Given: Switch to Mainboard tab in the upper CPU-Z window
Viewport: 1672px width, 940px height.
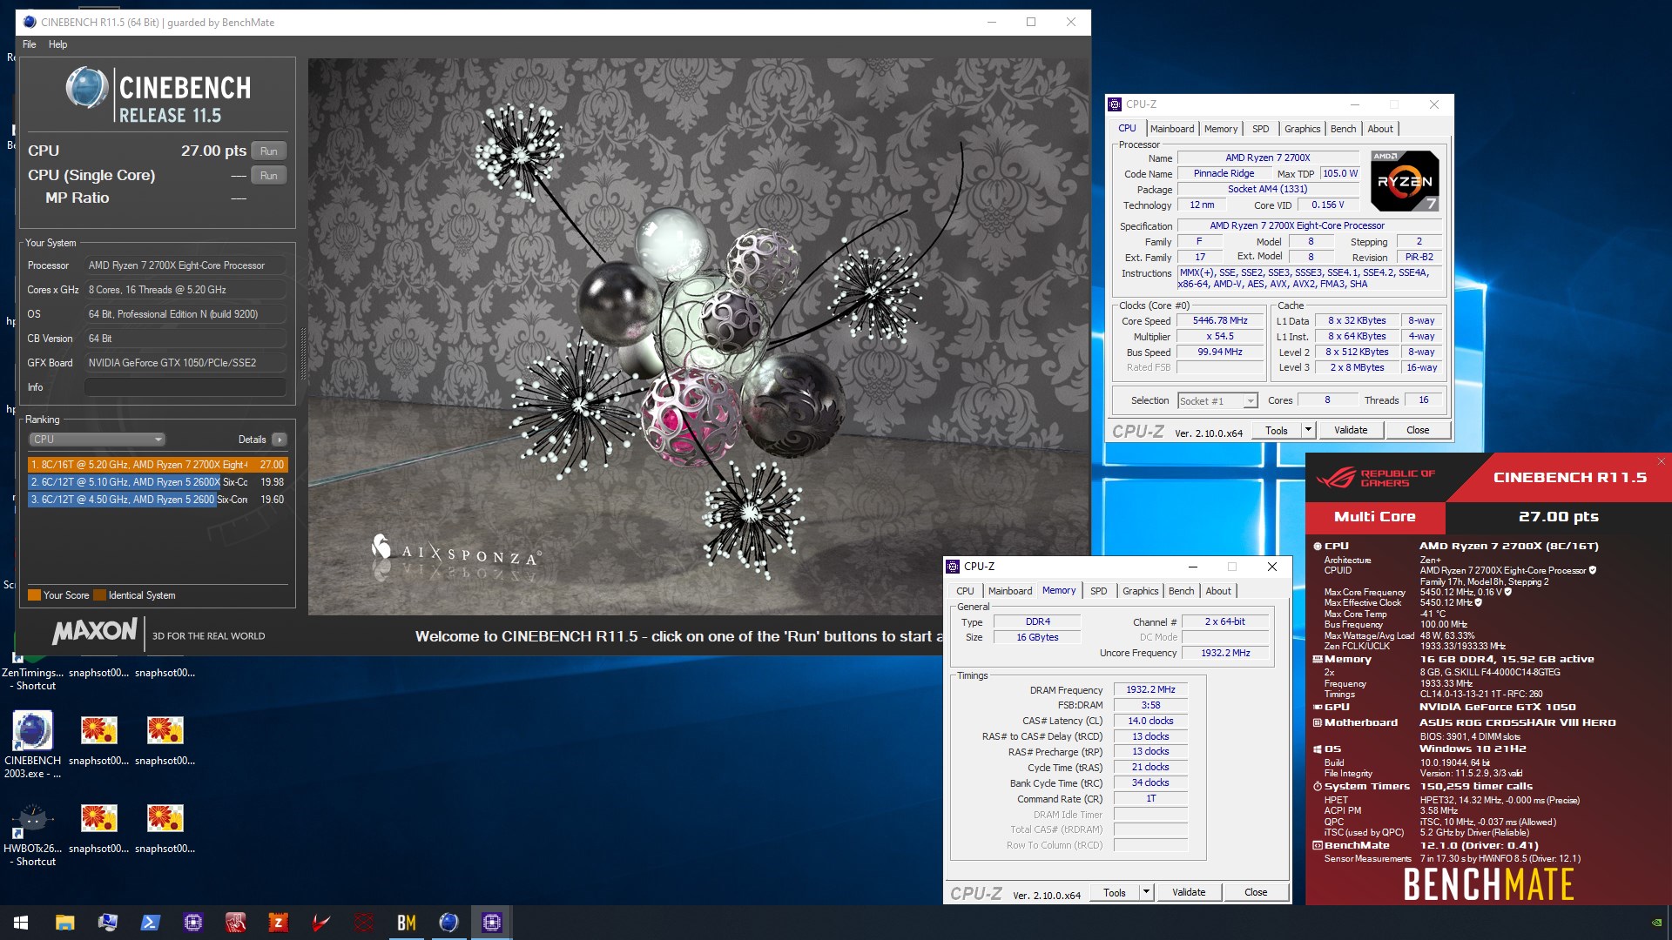Looking at the screenshot, I should pos(1172,129).
